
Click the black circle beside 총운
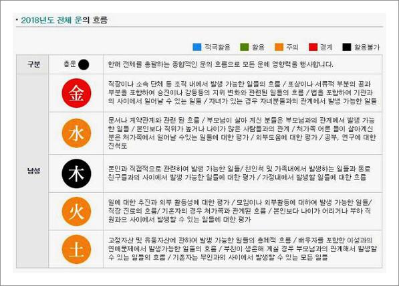pyautogui.click(x=84, y=64)
